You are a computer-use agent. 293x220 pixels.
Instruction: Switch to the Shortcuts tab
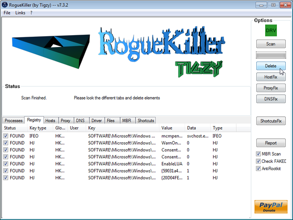(x=146, y=121)
